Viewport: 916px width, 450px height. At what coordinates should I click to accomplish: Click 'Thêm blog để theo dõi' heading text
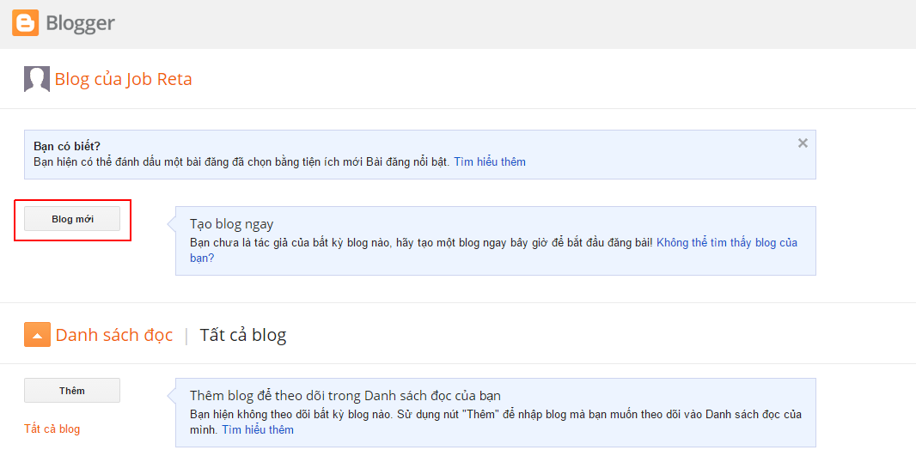[345, 395]
